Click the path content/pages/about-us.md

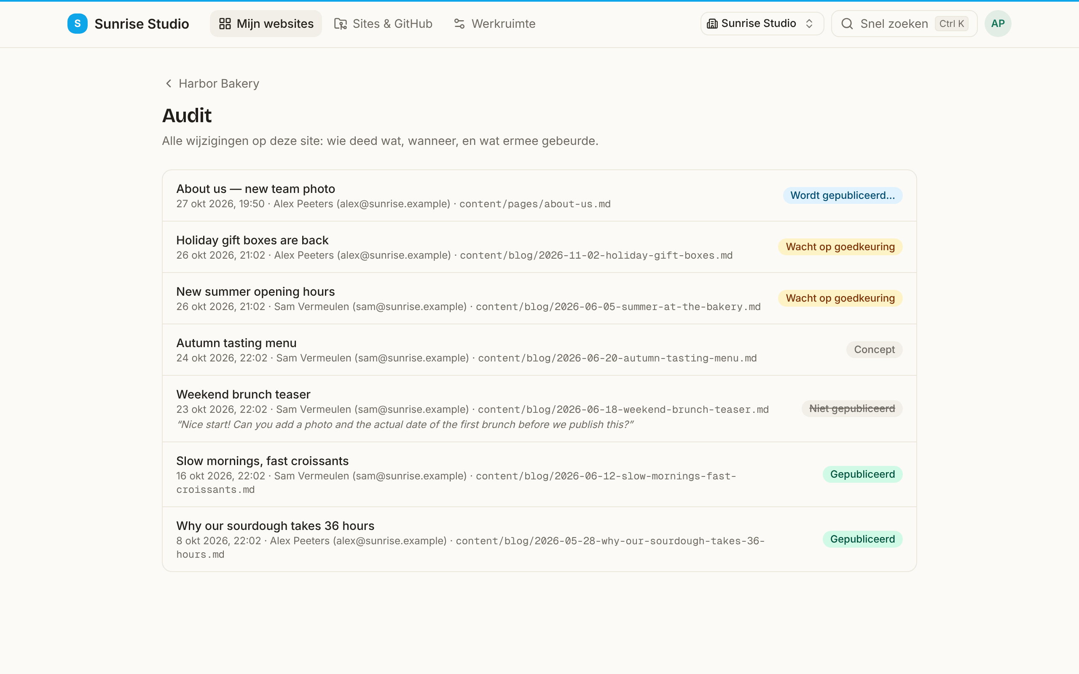point(534,204)
